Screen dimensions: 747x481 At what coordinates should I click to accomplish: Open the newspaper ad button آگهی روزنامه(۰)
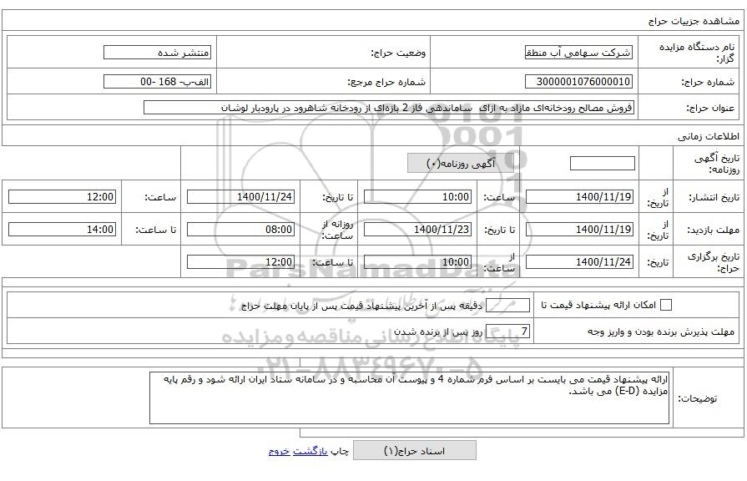(x=461, y=164)
